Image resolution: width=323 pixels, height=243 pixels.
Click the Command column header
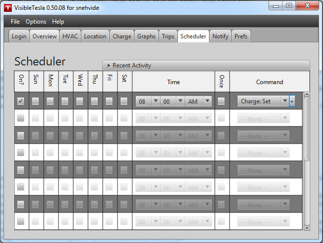pos(269,82)
